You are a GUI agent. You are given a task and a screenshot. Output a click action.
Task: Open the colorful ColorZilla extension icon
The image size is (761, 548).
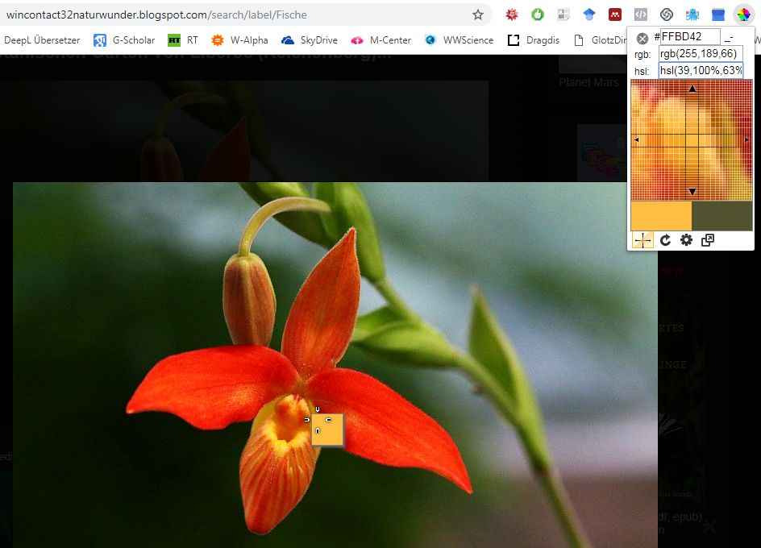point(743,14)
